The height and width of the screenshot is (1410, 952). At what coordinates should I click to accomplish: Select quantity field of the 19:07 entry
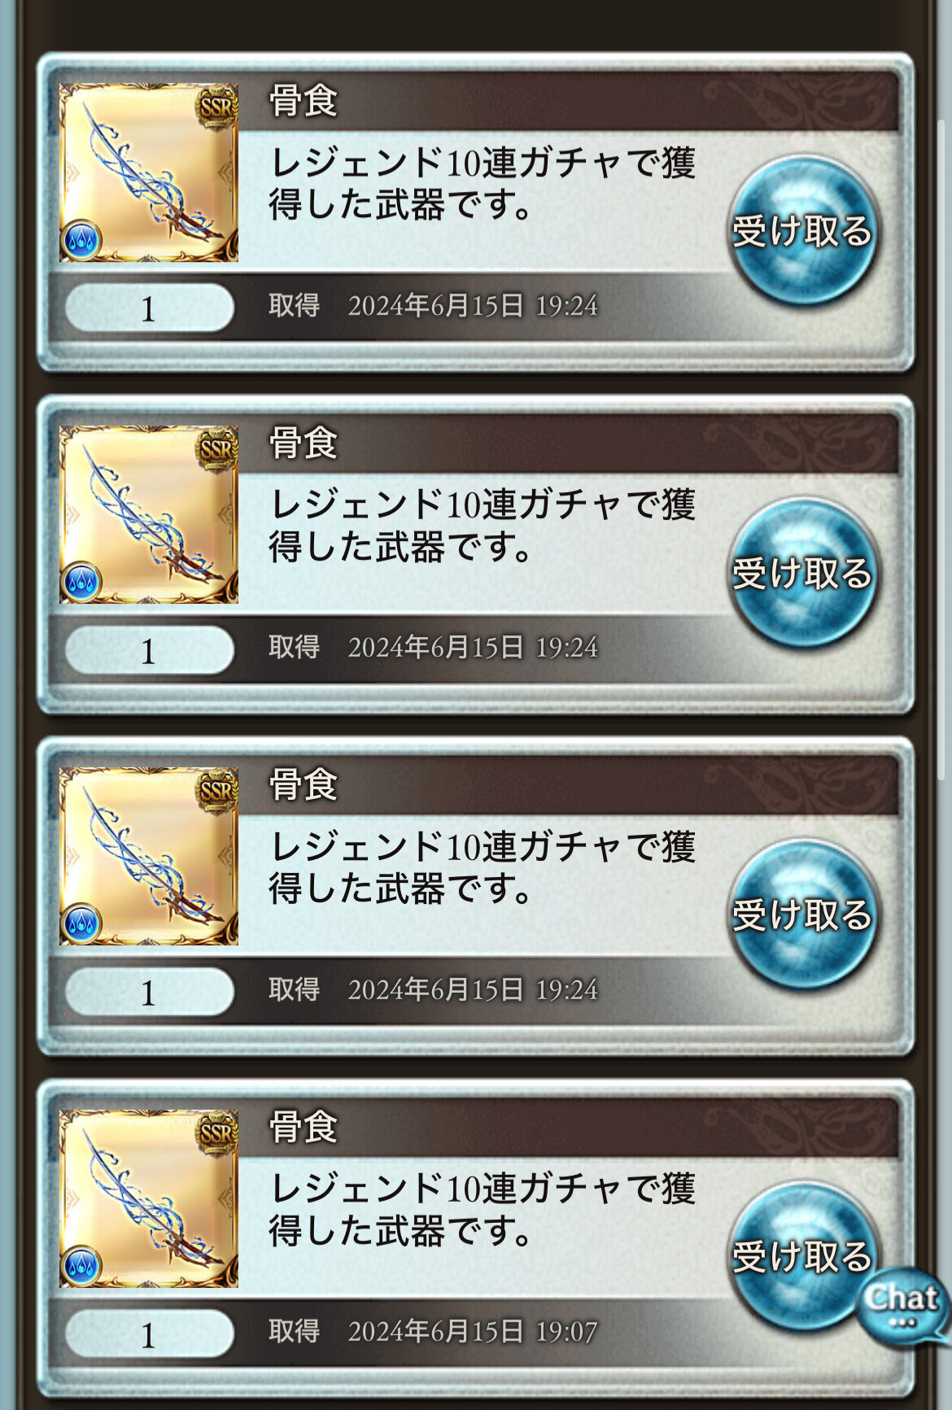149,1334
